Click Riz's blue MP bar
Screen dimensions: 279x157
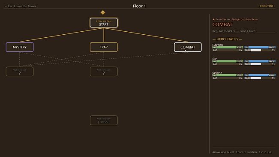tap(260, 61)
